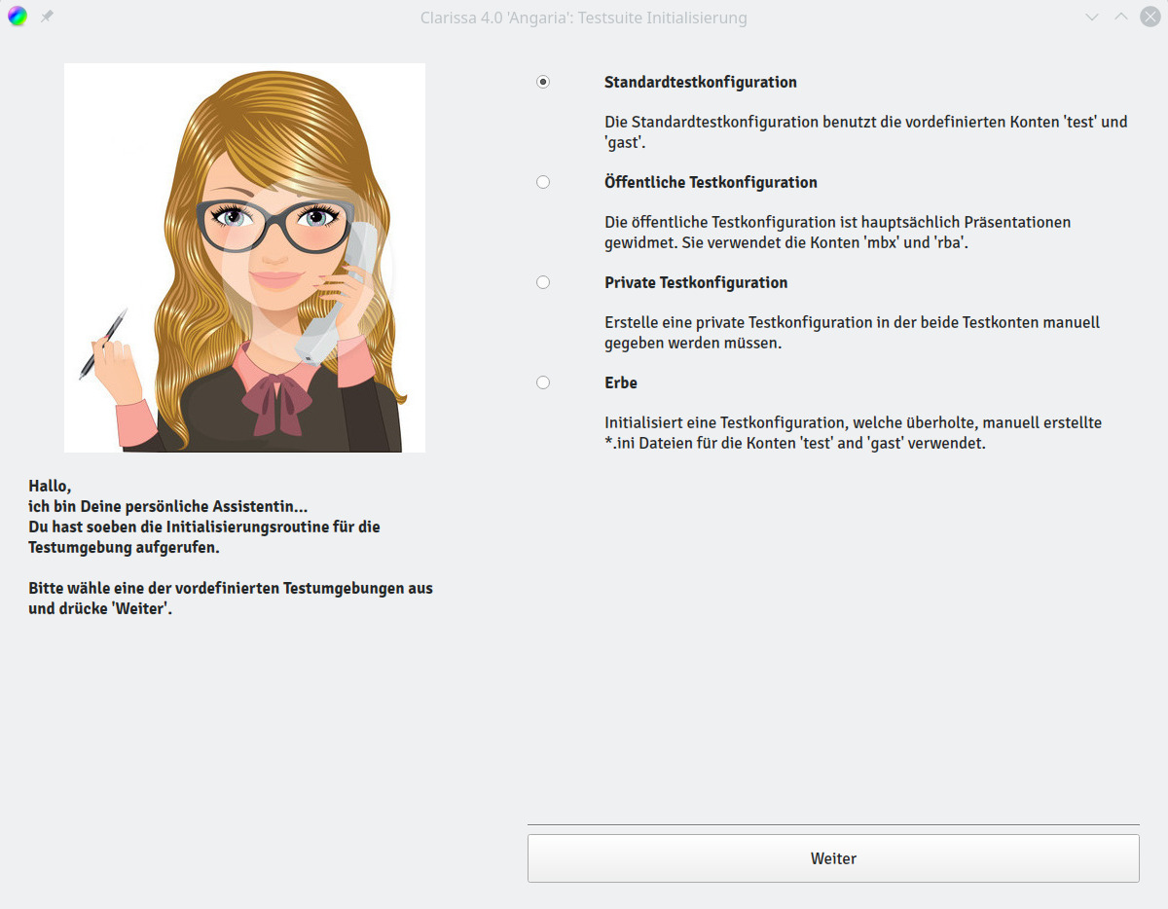The height and width of the screenshot is (909, 1168).
Task: Toggle the pin window icon
Action: (47, 17)
